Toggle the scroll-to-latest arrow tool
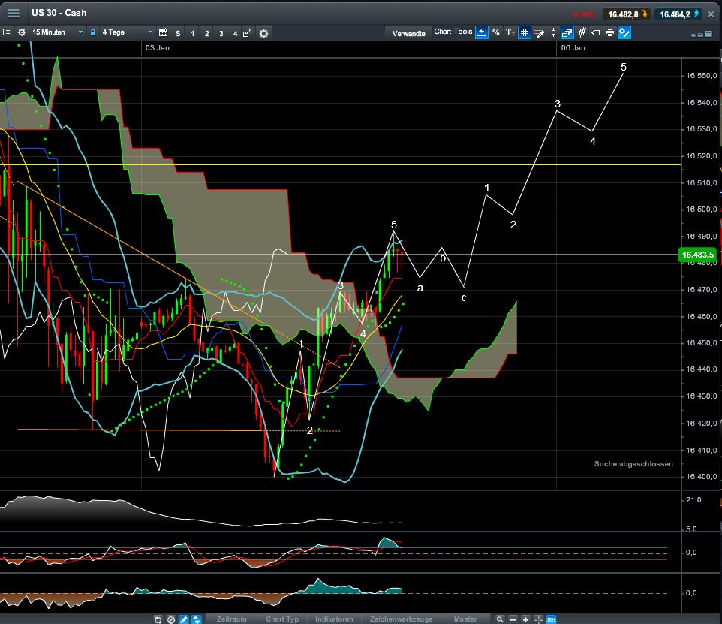Screen dimensions: 722x624 coord(482,32)
